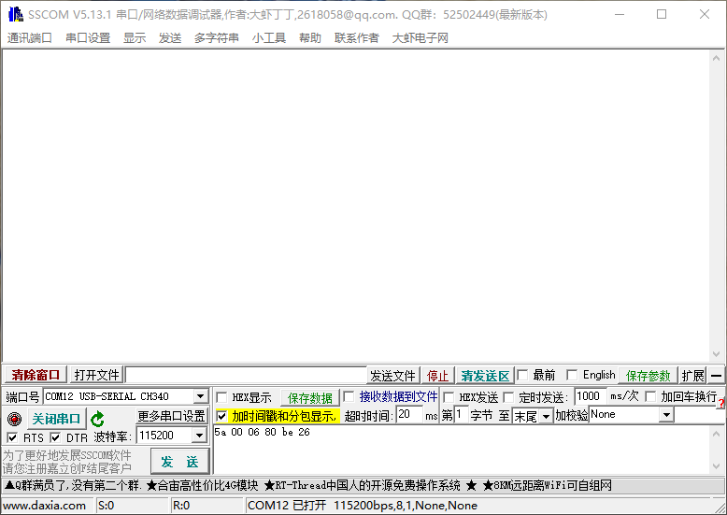Open the 小工具 menu
Screen dimensions: 727x515
[x=269, y=38]
